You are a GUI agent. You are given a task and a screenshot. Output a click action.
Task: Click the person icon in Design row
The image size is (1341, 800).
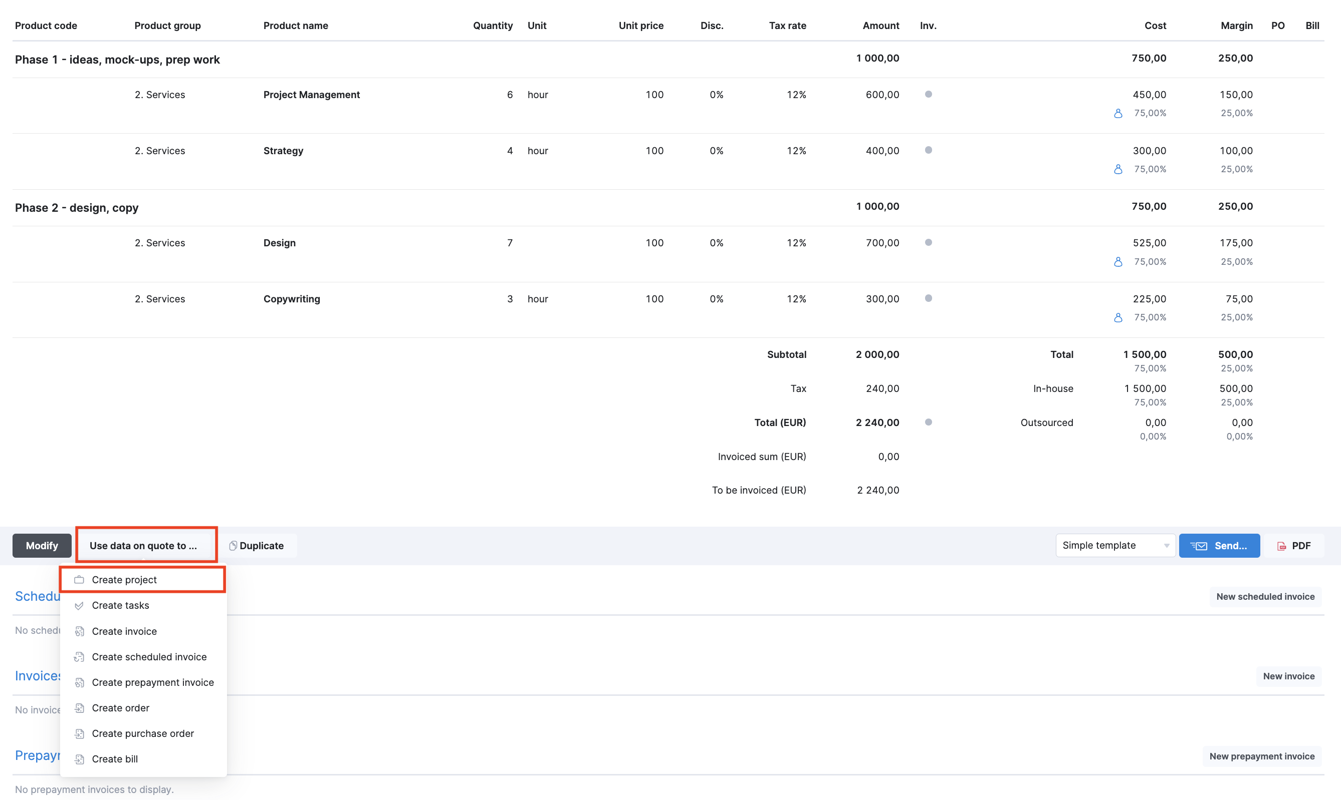1118,261
